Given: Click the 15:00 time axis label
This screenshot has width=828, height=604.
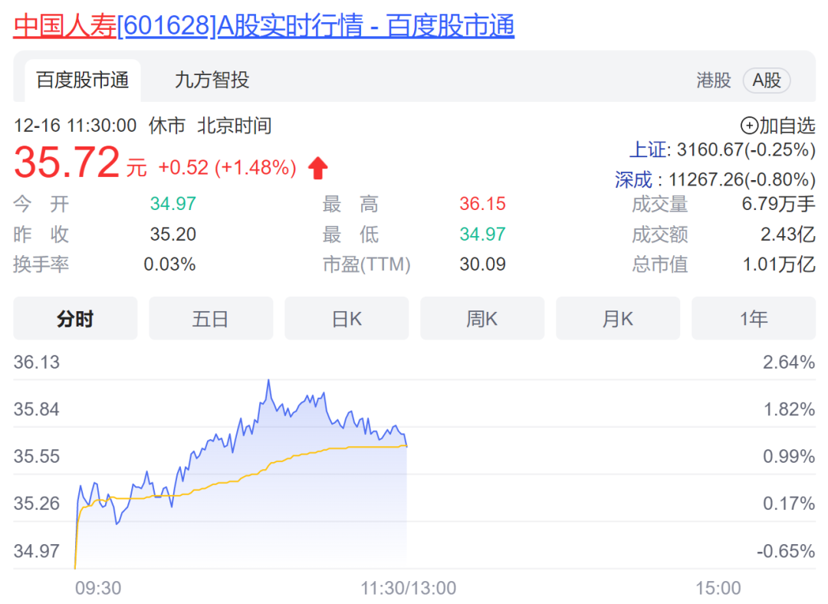Looking at the screenshot, I should (718, 588).
